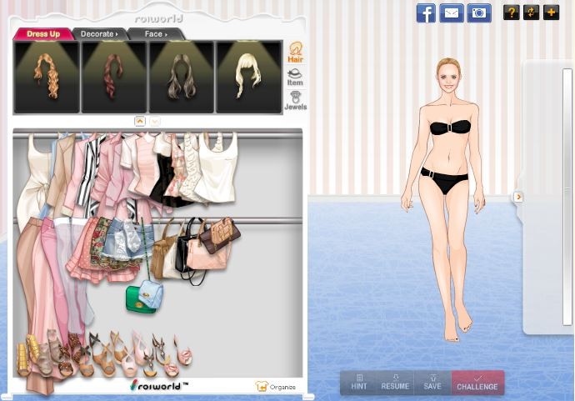Click the orange plus icon

pyautogui.click(x=551, y=13)
